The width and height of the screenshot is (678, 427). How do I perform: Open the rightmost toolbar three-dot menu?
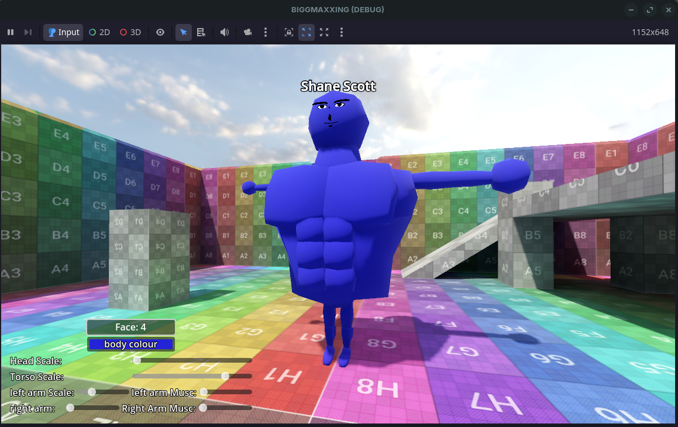click(342, 32)
